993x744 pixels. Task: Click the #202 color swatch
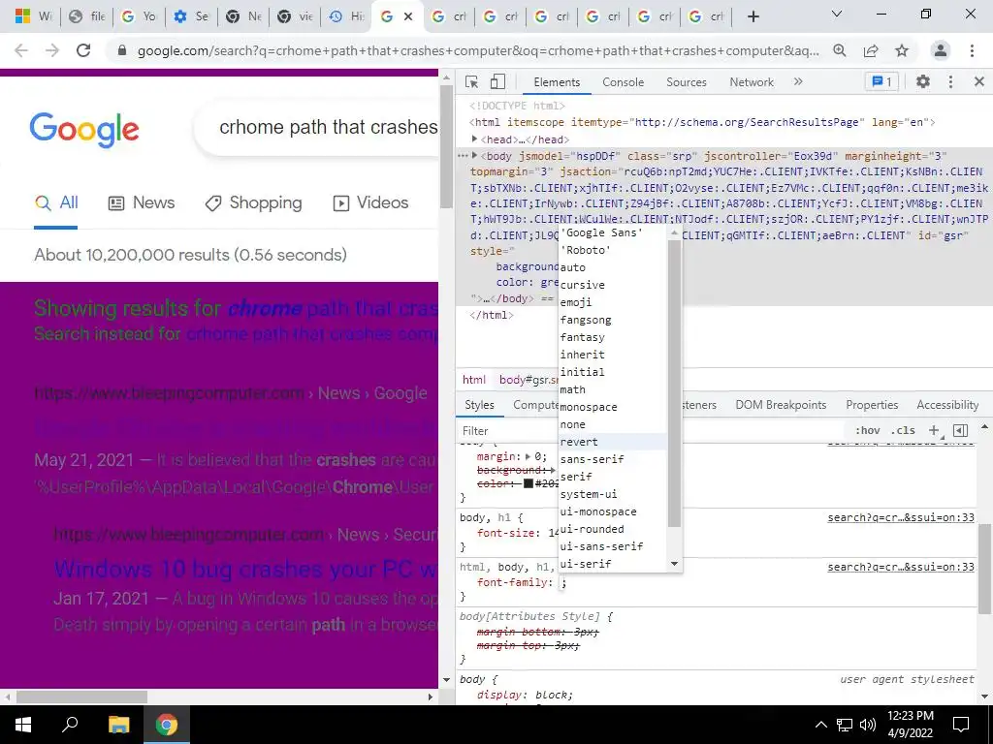(529, 483)
